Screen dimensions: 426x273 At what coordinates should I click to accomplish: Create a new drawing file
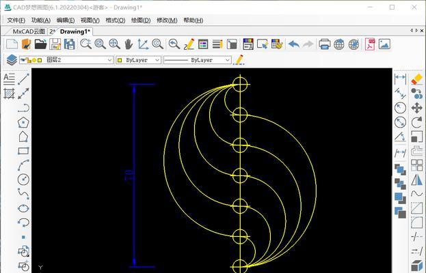pyautogui.click(x=12, y=44)
